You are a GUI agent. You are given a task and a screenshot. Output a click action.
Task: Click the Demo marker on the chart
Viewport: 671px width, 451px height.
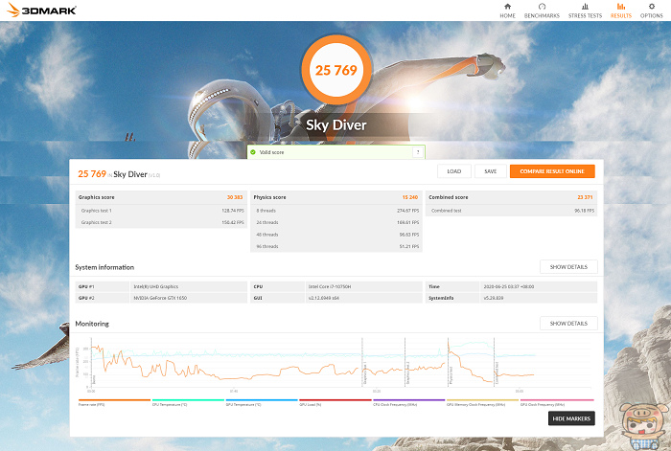pos(94,379)
